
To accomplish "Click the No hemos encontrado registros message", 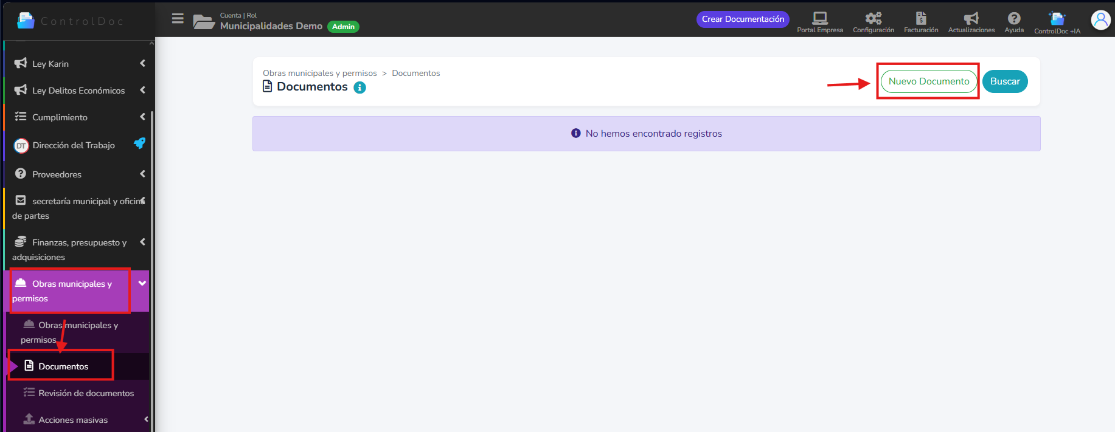I will point(654,134).
